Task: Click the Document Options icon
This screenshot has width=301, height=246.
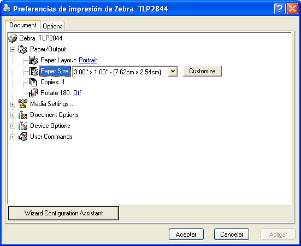Action: pos(23,115)
